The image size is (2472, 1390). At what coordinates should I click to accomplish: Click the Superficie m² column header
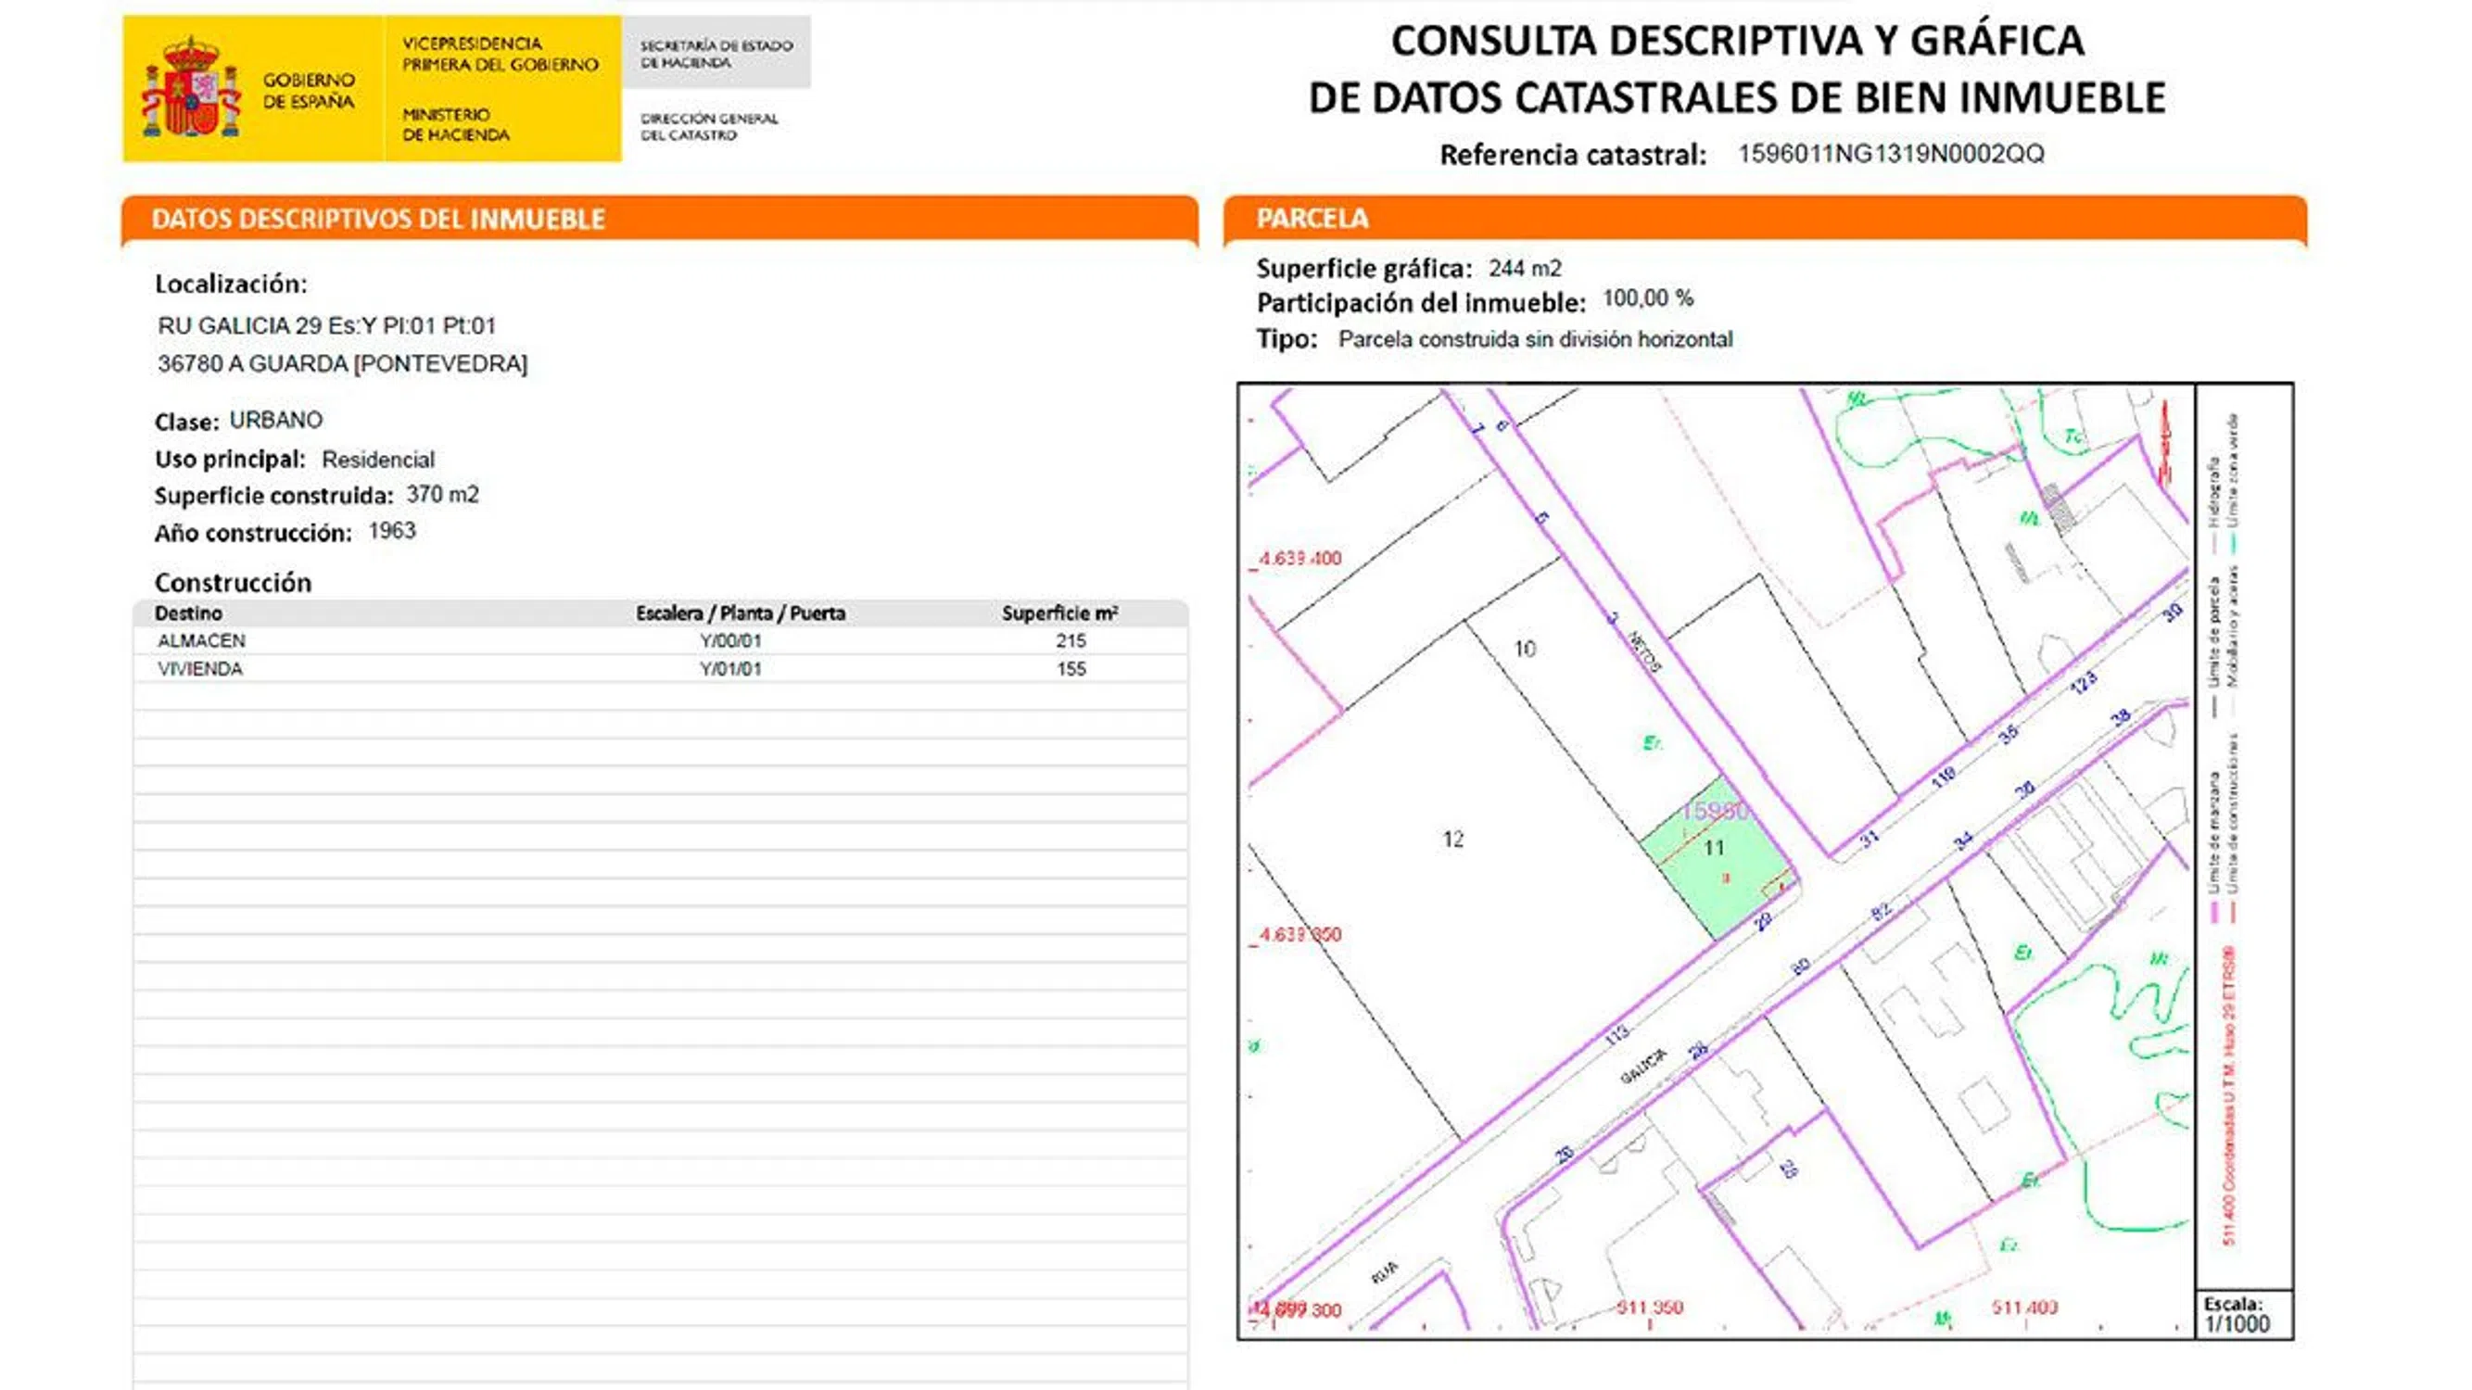click(x=1059, y=613)
